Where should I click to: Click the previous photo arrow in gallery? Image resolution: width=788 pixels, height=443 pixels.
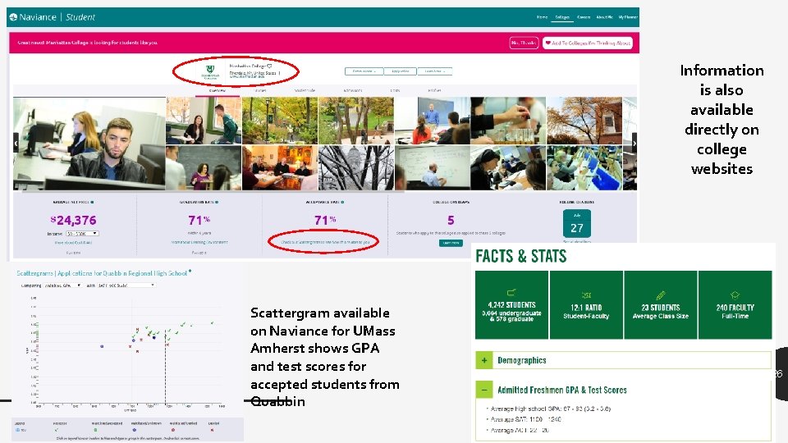tap(16, 143)
